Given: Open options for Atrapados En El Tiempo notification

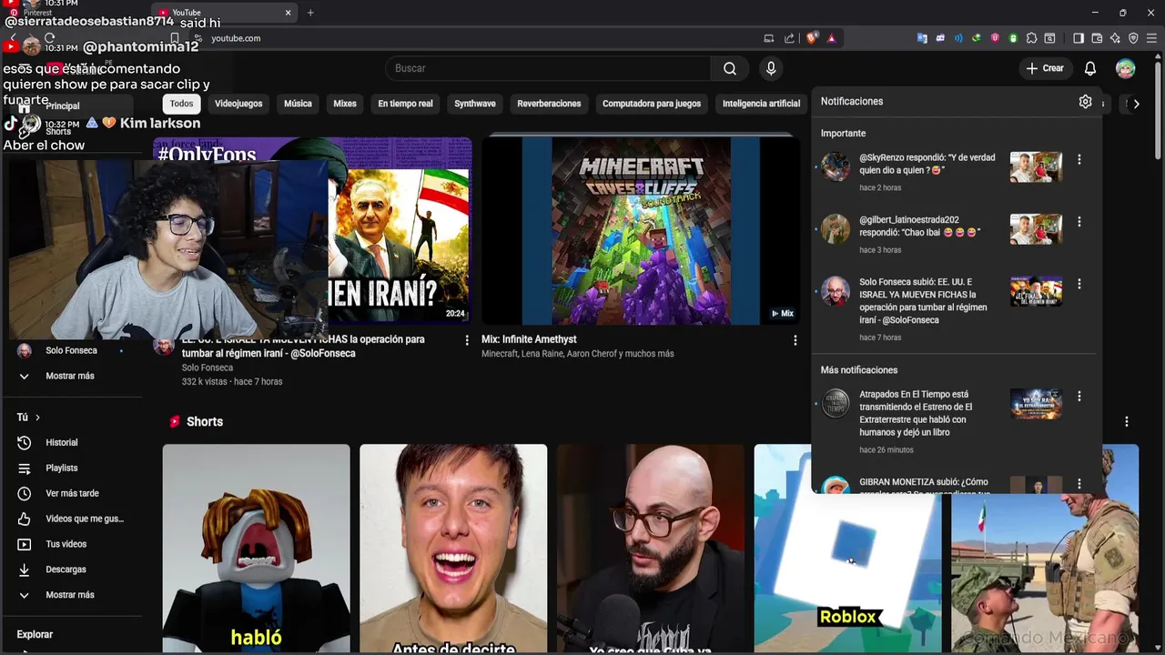Looking at the screenshot, I should pyautogui.click(x=1079, y=397).
